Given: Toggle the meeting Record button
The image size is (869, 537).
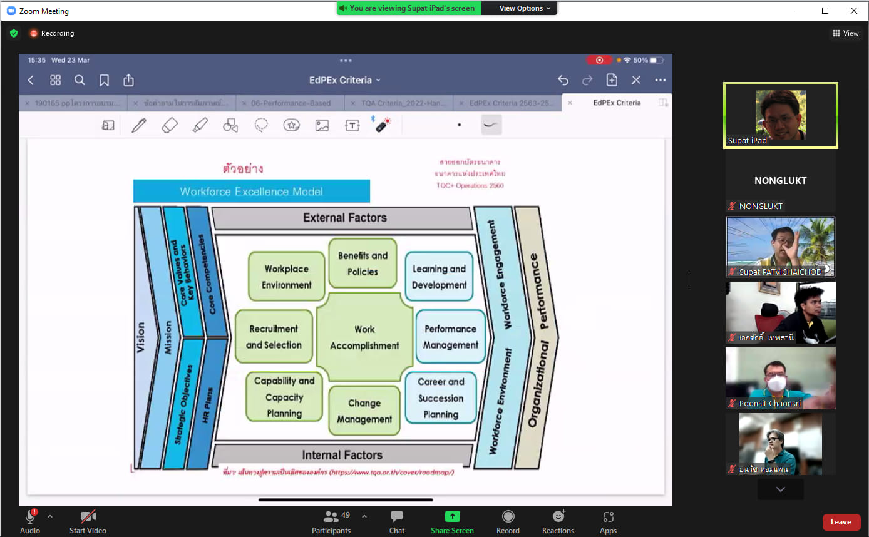Looking at the screenshot, I should tap(508, 522).
